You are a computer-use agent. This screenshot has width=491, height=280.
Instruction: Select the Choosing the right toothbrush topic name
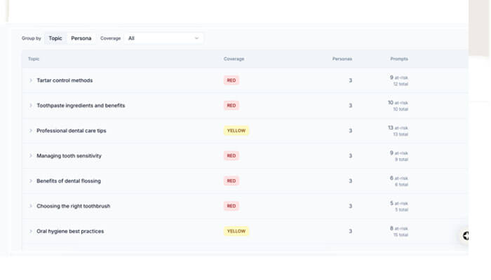click(x=73, y=206)
